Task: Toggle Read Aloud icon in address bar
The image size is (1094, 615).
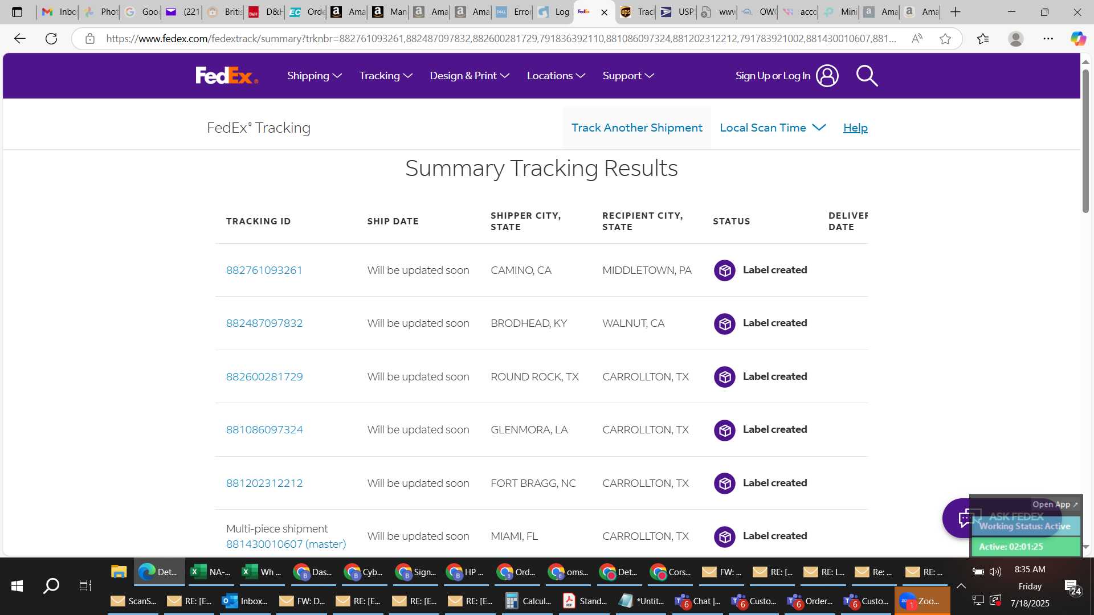Action: point(917,39)
